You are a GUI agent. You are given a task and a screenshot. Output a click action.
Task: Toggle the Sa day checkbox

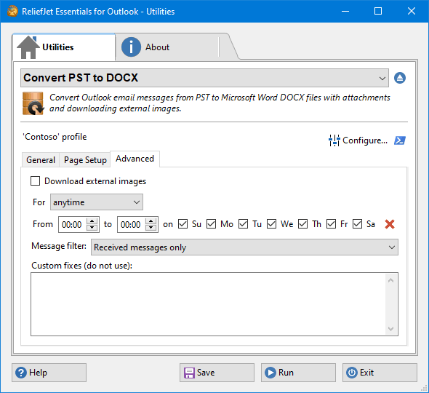click(357, 223)
